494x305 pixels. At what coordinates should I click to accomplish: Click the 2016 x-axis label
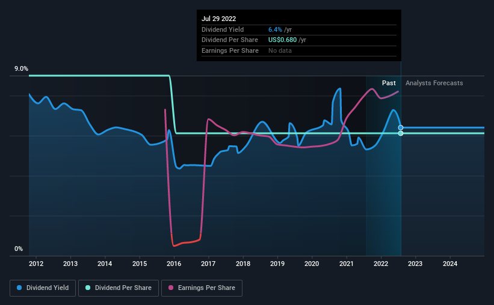(174, 264)
